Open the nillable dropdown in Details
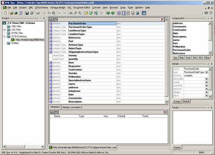Image resolution: width=215 pixels, height=155 pixels. tap(206, 92)
